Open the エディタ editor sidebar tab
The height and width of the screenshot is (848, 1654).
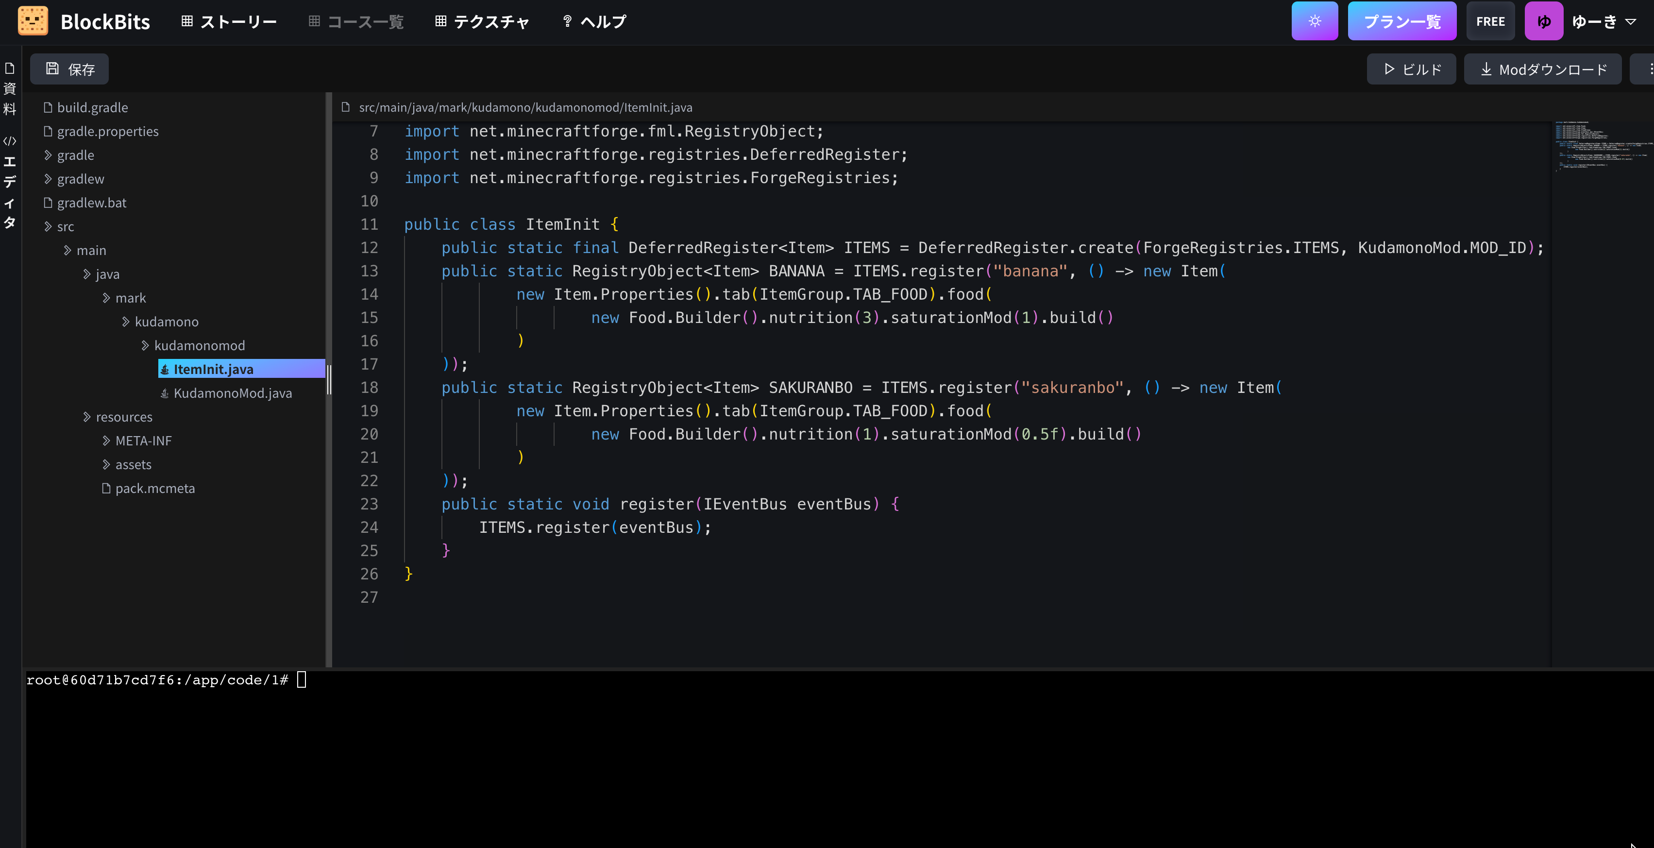[x=10, y=182]
